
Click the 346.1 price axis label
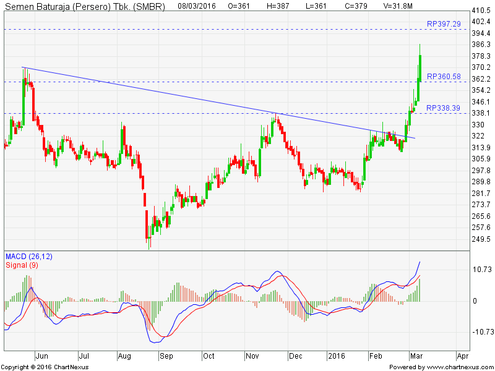point(481,102)
